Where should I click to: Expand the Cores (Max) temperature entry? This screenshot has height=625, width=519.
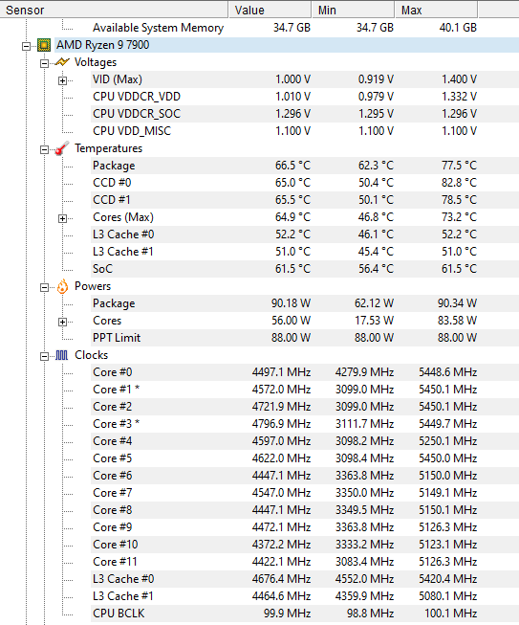pos(62,218)
